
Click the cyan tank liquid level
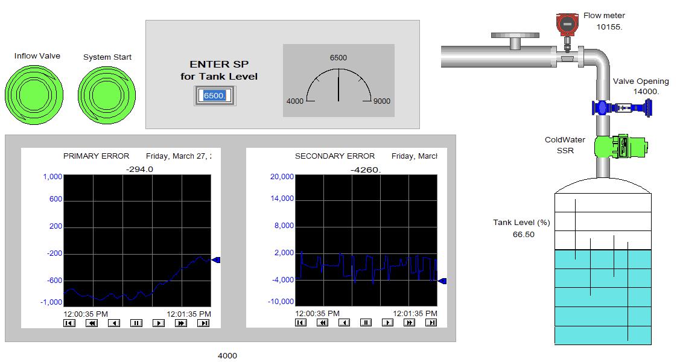tap(603, 297)
